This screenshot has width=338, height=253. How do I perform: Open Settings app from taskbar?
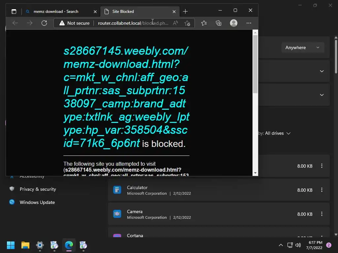pyautogui.click(x=40, y=245)
